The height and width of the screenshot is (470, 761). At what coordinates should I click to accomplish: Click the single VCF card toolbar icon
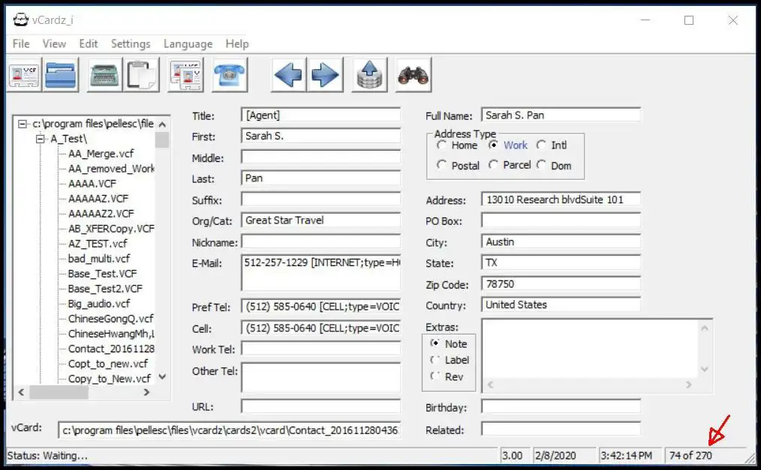(x=25, y=76)
